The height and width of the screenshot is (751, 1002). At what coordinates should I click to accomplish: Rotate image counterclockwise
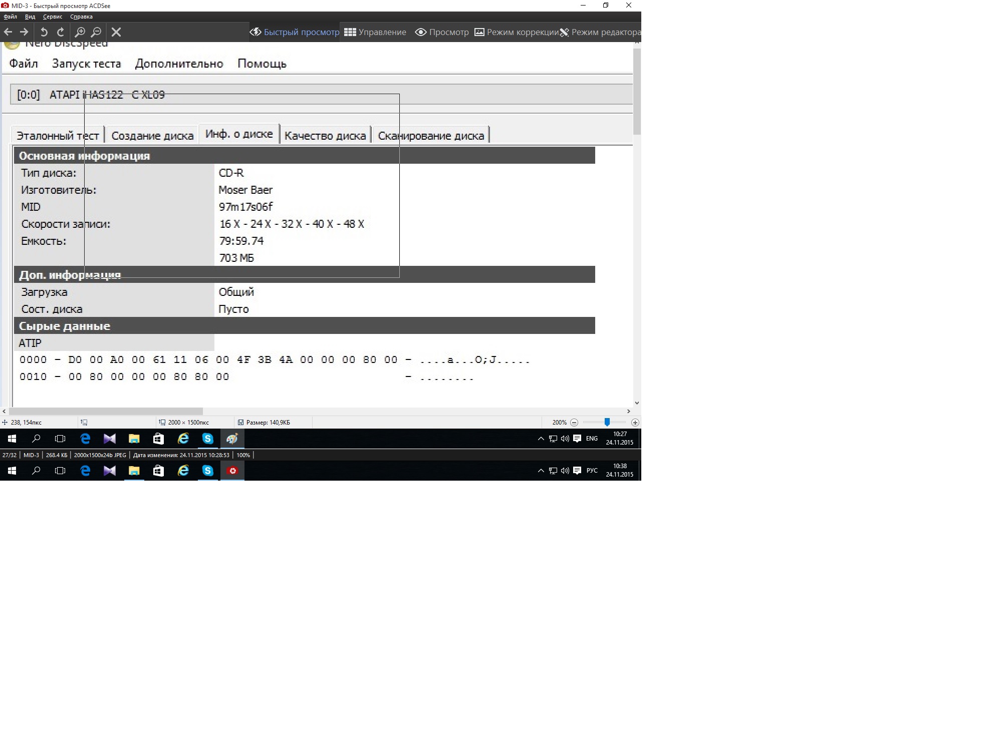click(44, 32)
